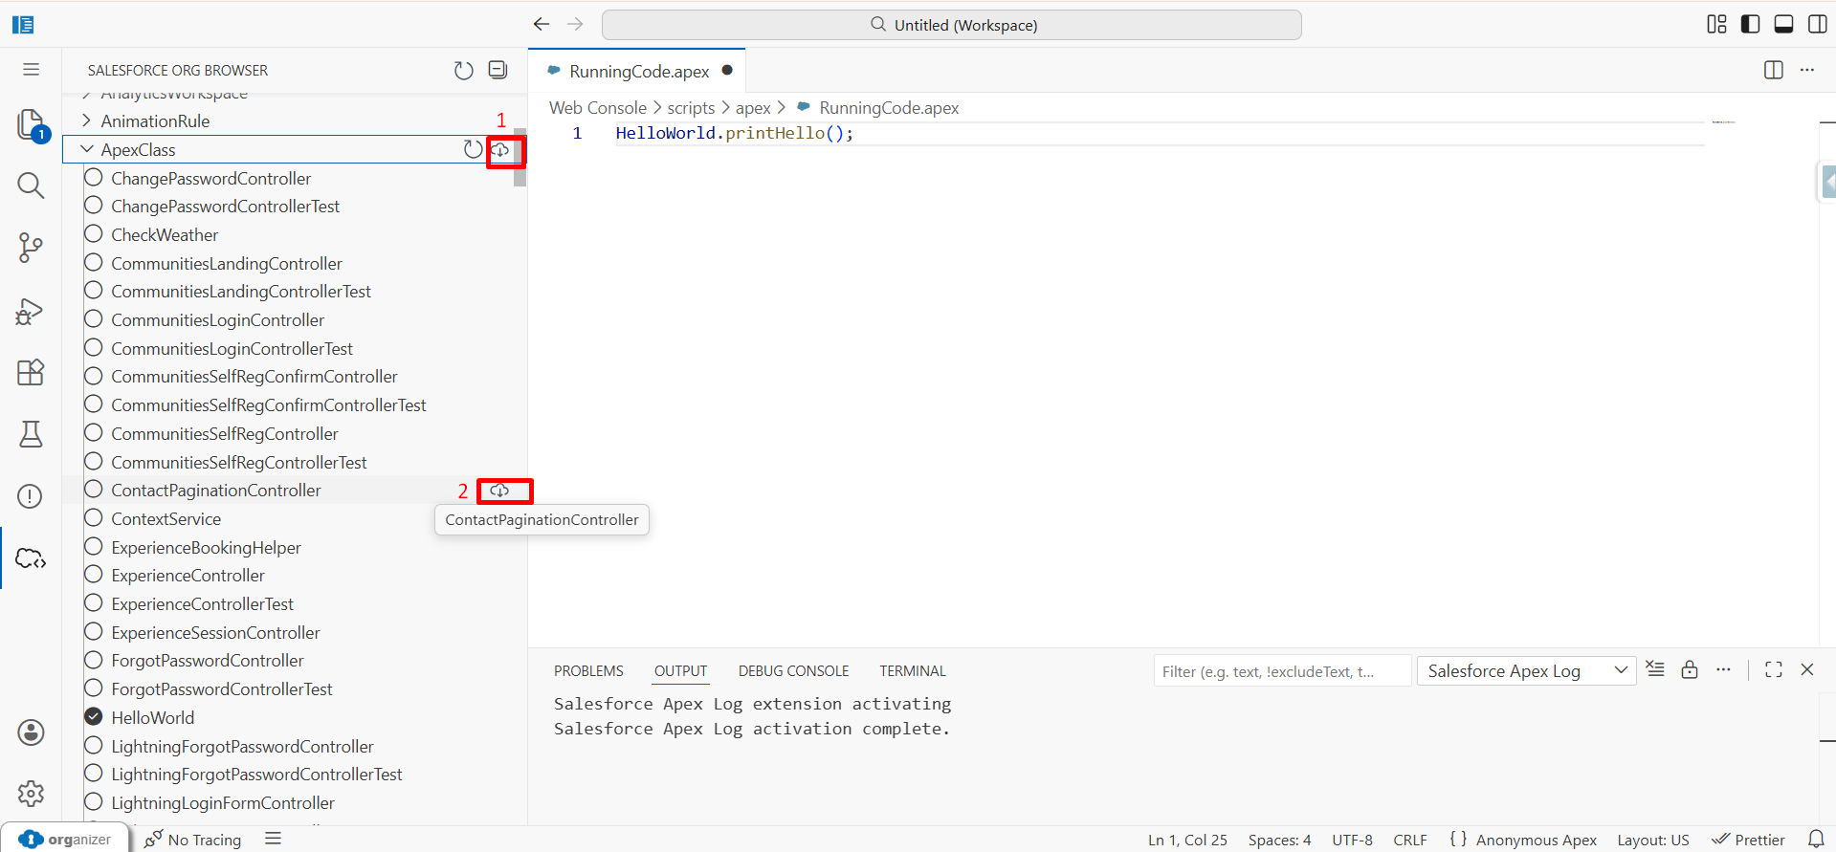The height and width of the screenshot is (852, 1836).
Task: Change UTF-8 file encoding
Action: 1352,840
